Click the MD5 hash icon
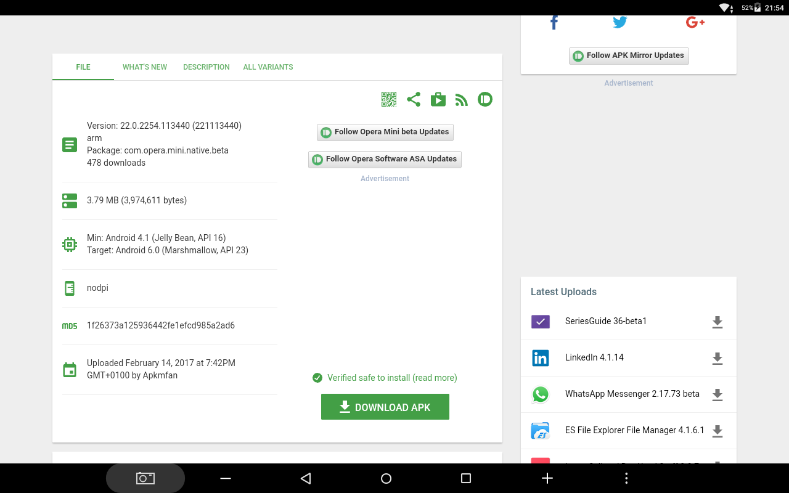 [x=70, y=326]
